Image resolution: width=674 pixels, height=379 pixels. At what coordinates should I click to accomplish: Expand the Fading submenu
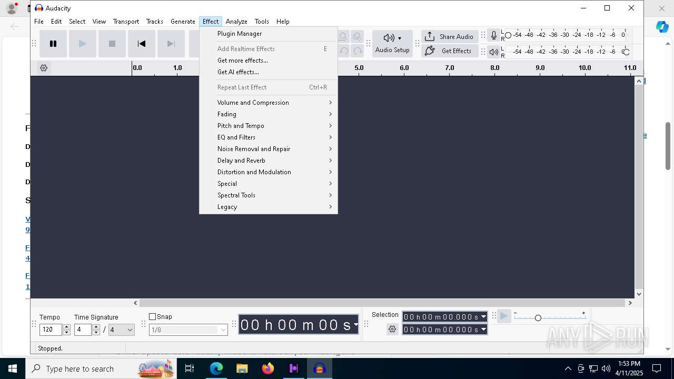tap(269, 114)
